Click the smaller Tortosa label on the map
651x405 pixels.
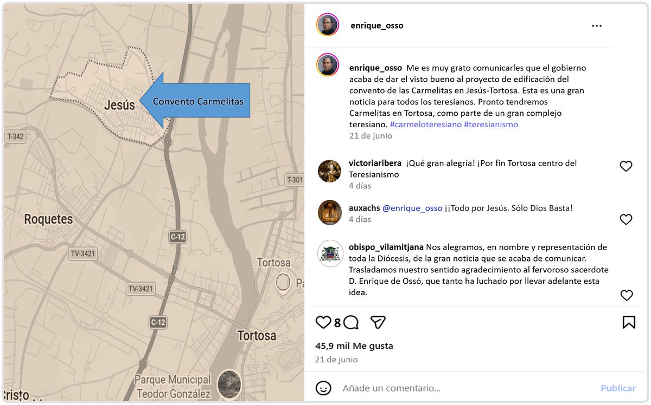[273, 263]
